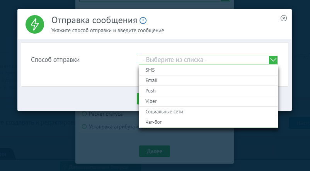Click Дополнительные бонусы in background

coord(100,167)
